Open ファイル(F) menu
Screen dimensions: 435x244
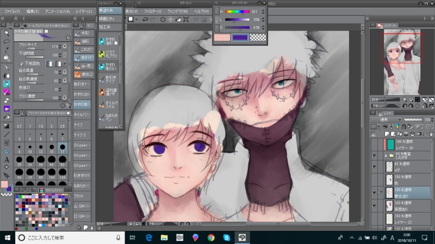(12, 11)
